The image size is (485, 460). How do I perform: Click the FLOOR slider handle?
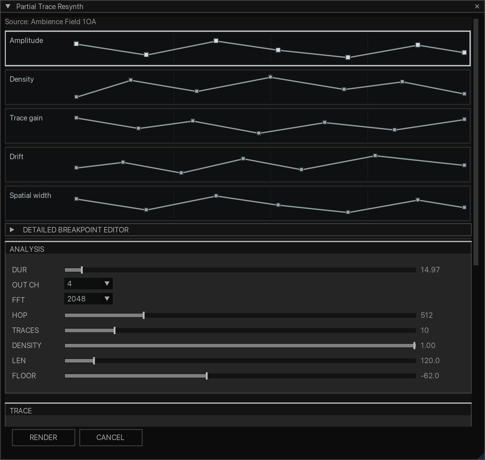207,376
